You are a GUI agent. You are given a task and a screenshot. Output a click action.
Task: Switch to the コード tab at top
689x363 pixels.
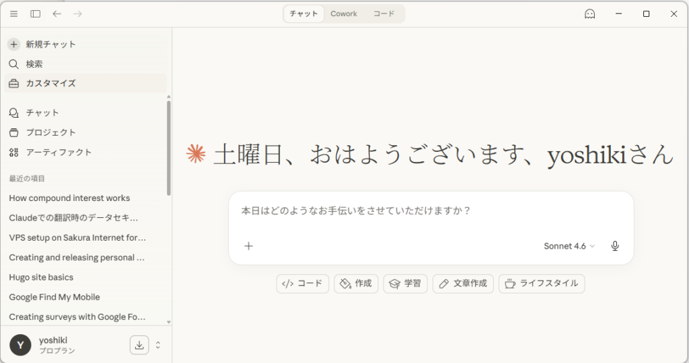coord(384,13)
